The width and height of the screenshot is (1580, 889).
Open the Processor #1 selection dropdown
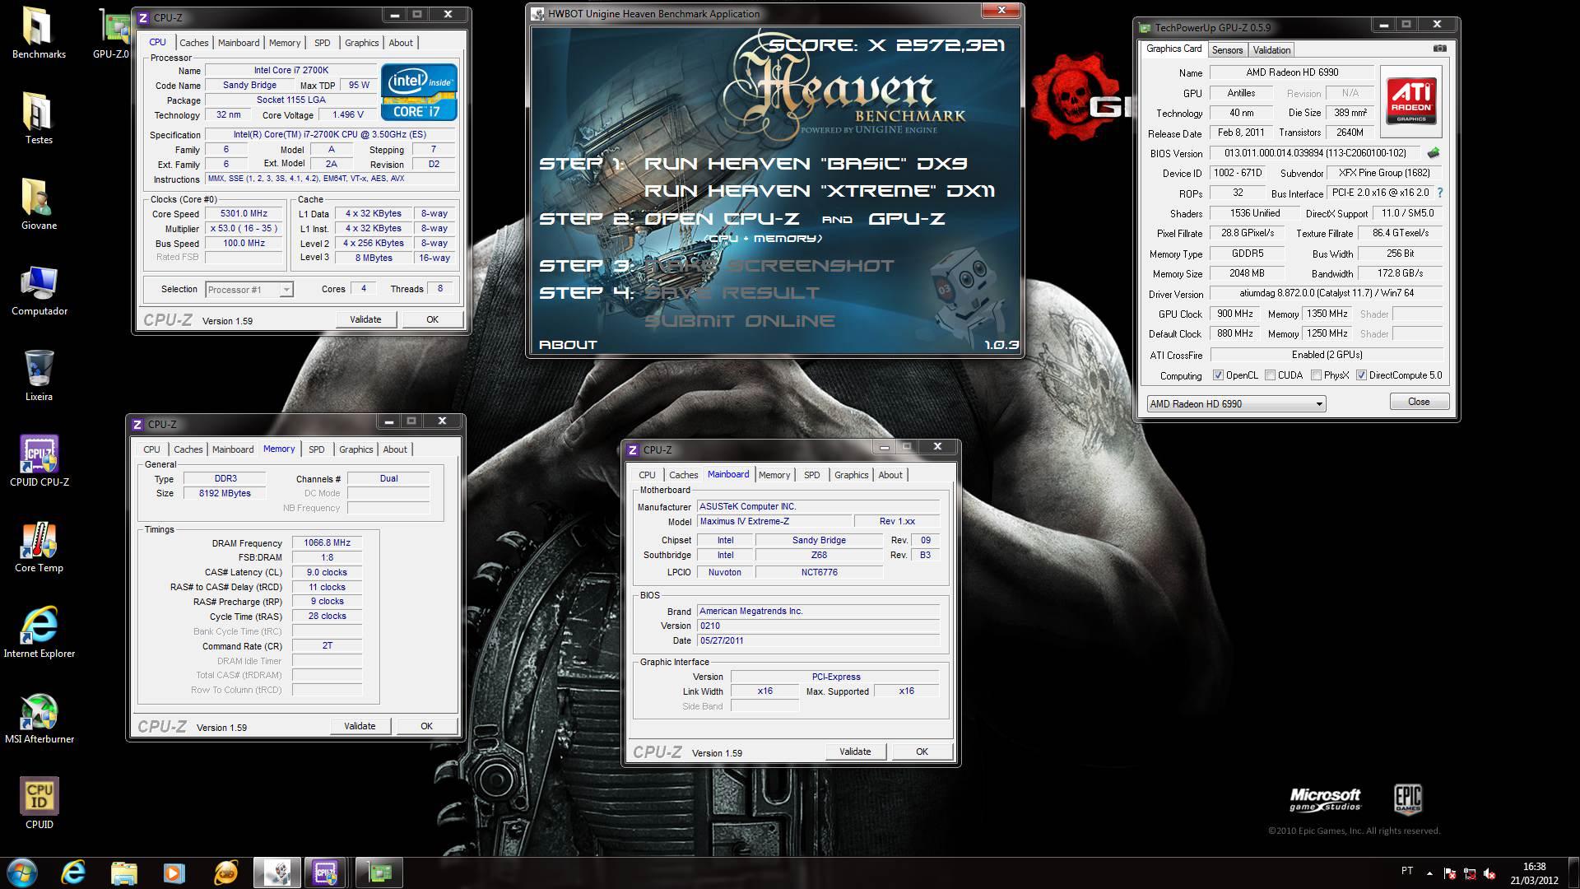click(x=249, y=290)
